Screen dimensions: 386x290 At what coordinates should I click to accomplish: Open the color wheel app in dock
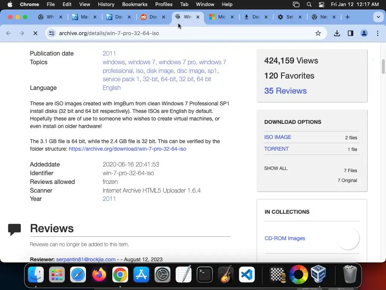point(299,275)
